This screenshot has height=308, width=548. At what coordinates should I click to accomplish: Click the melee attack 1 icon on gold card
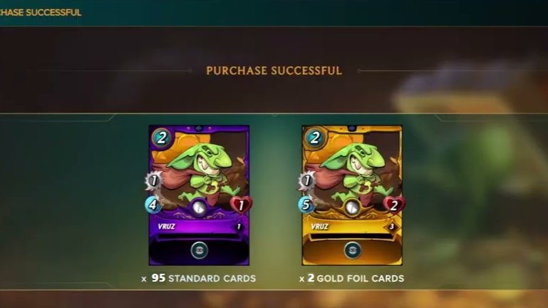point(307,181)
